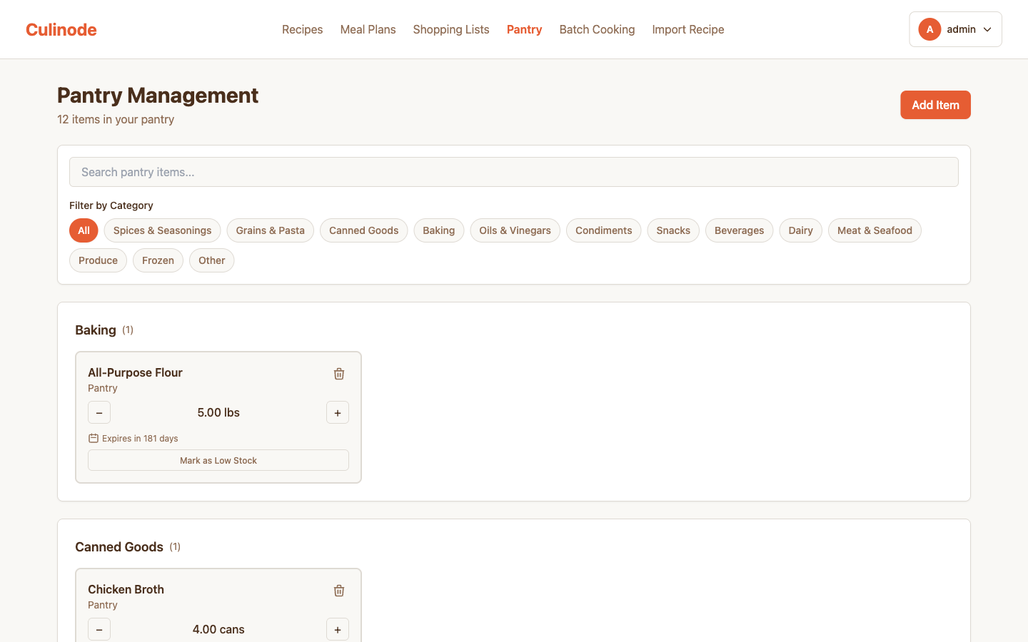Click the Culinode logo

pos(61,29)
